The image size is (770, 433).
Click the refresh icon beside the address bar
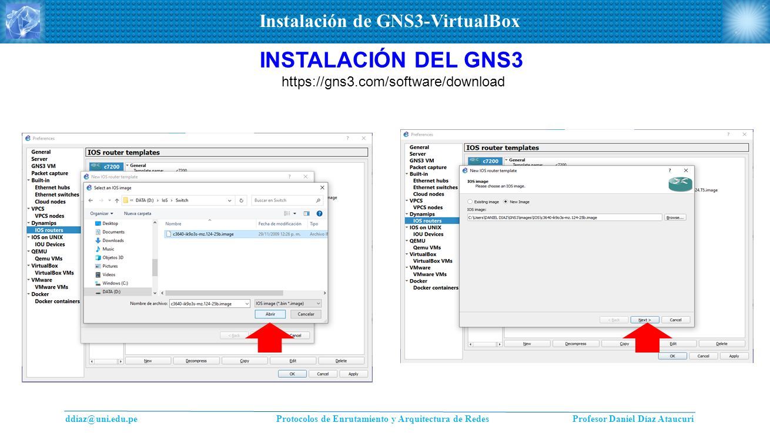(242, 200)
